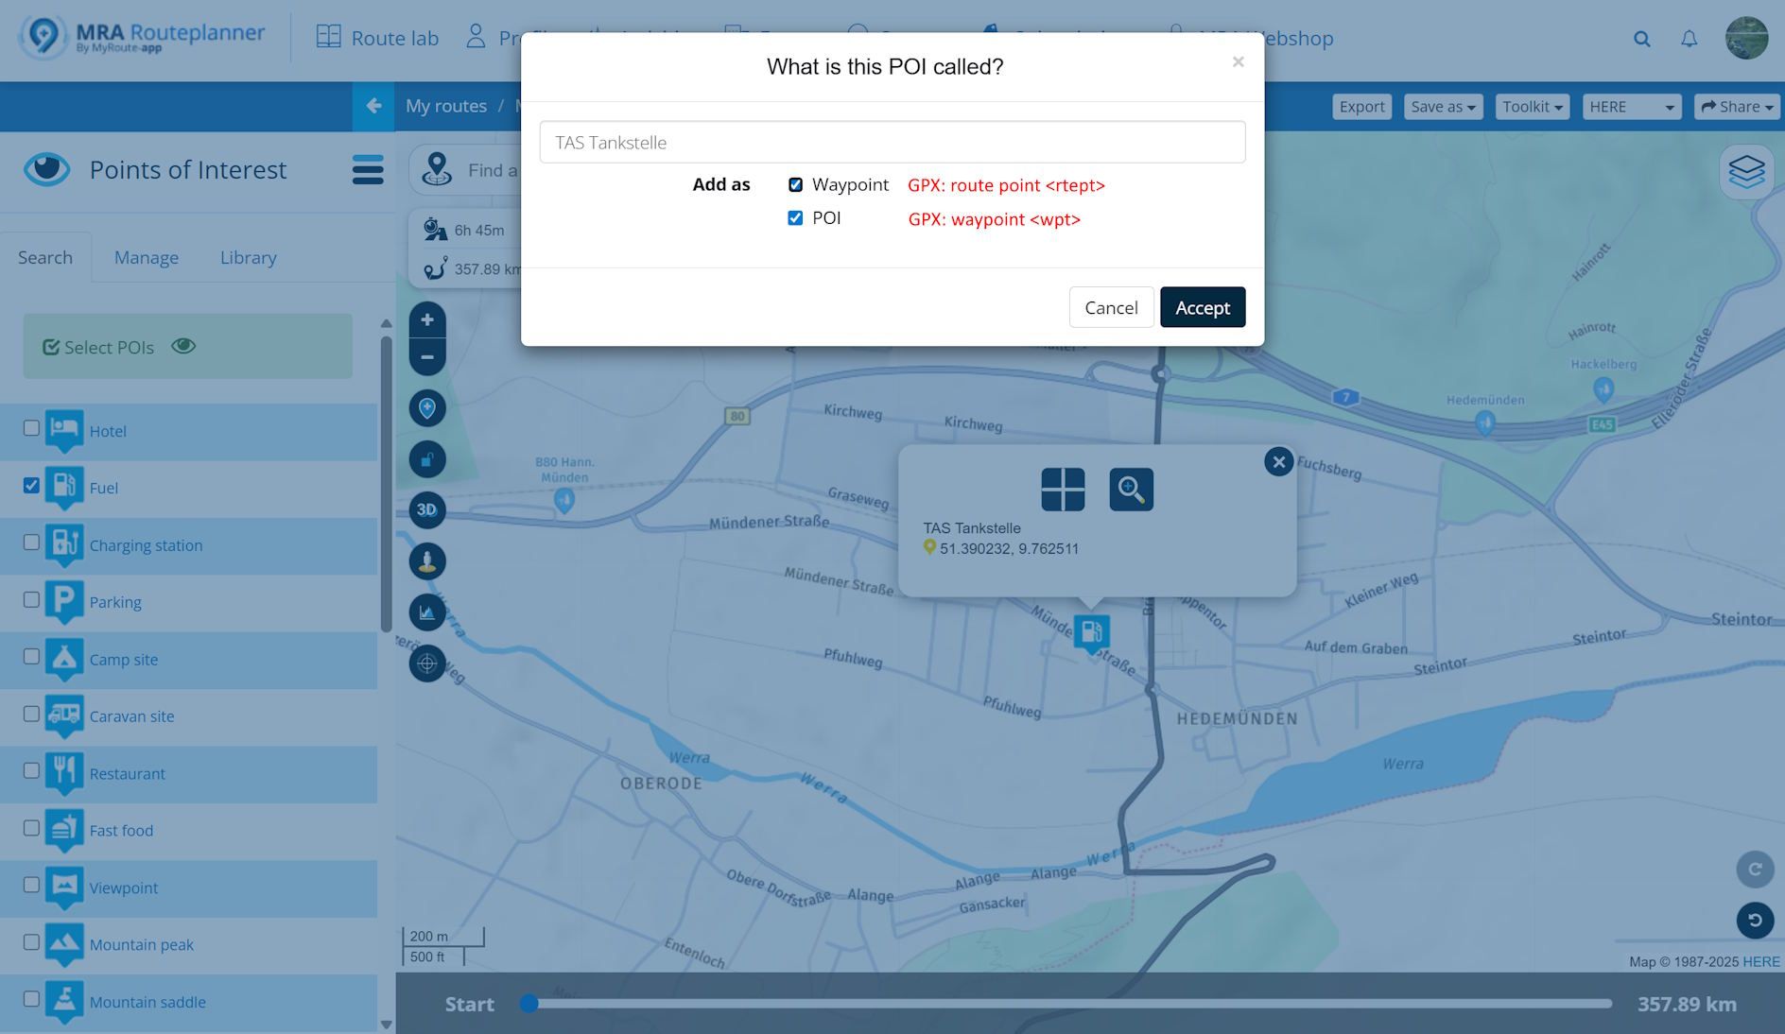Toggle the POI checkbox in dialog
The width and height of the screenshot is (1785, 1034).
[795, 218]
